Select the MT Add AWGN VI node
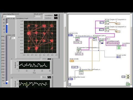This screenshot has width=133, height=100. 101,42
